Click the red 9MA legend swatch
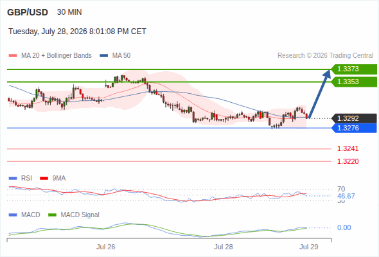379x257 pixels. [44, 179]
